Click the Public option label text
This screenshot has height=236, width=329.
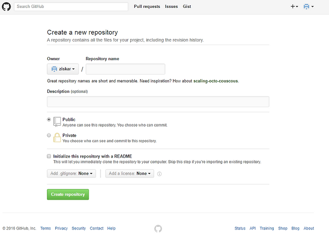(x=69, y=120)
